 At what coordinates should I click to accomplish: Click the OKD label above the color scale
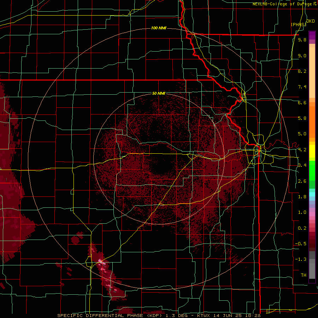[x=311, y=21]
